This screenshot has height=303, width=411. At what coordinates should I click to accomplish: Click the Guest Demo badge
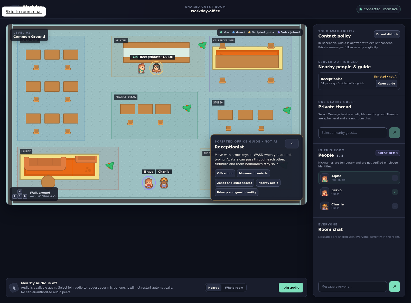pyautogui.click(x=388, y=153)
